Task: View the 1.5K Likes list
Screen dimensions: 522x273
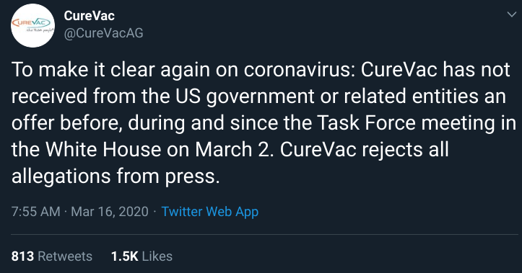Action: 142,256
